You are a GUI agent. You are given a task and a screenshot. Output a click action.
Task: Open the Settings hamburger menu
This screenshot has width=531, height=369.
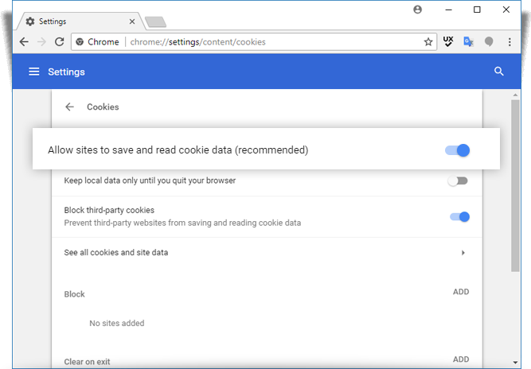[x=34, y=72]
